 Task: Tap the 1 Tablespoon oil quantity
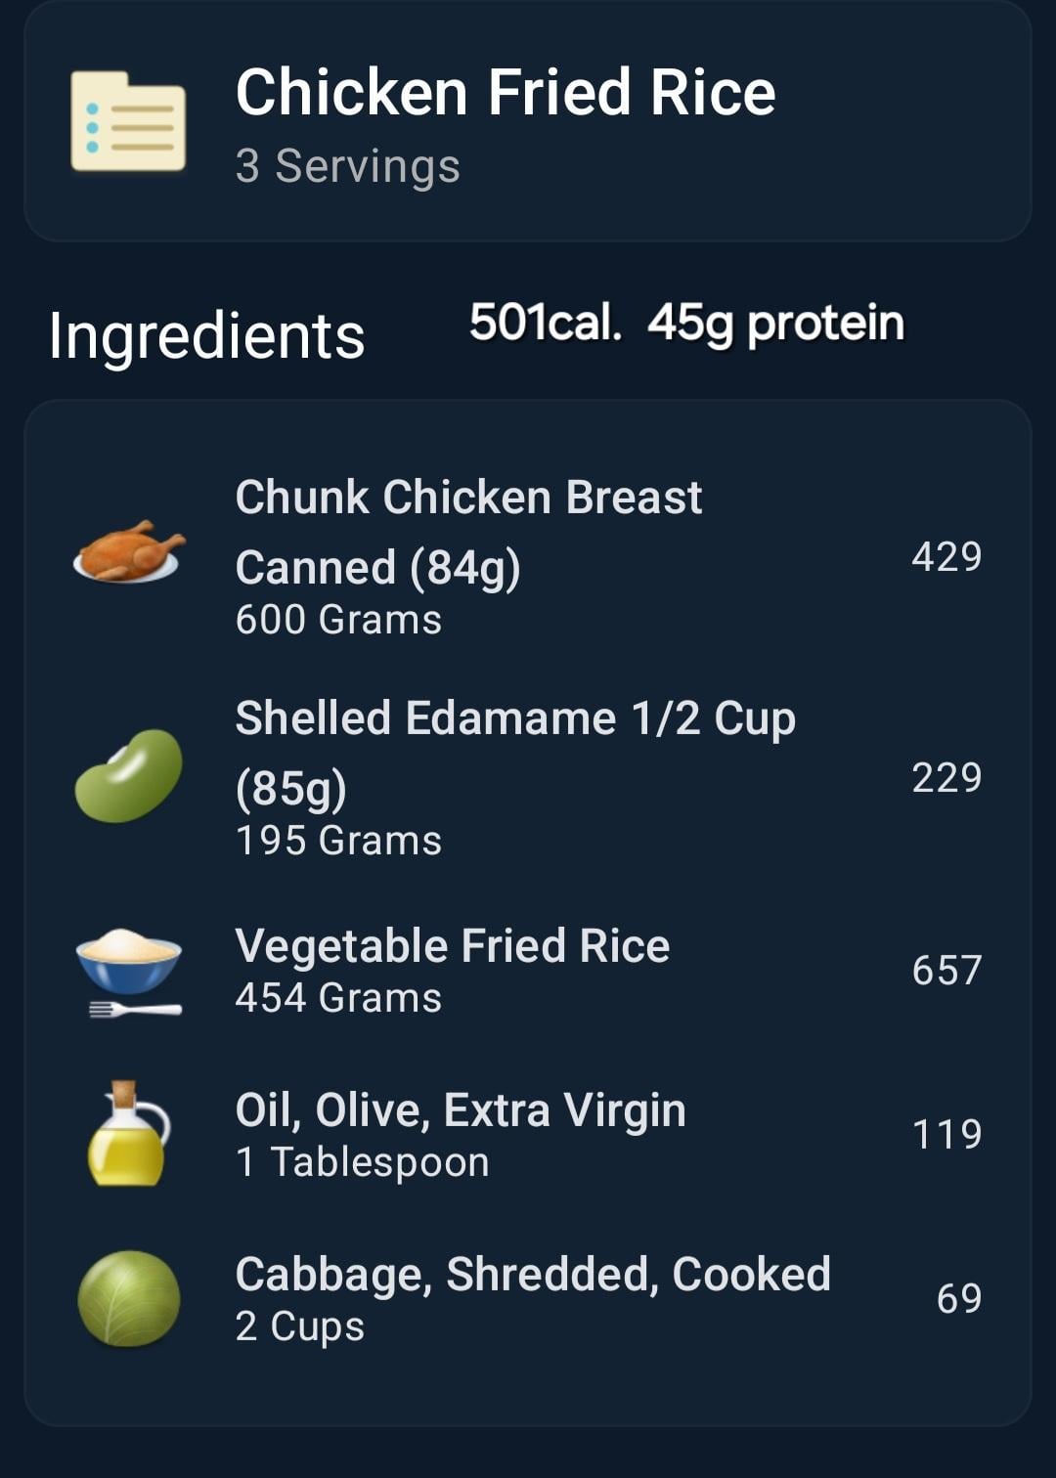(x=362, y=1162)
